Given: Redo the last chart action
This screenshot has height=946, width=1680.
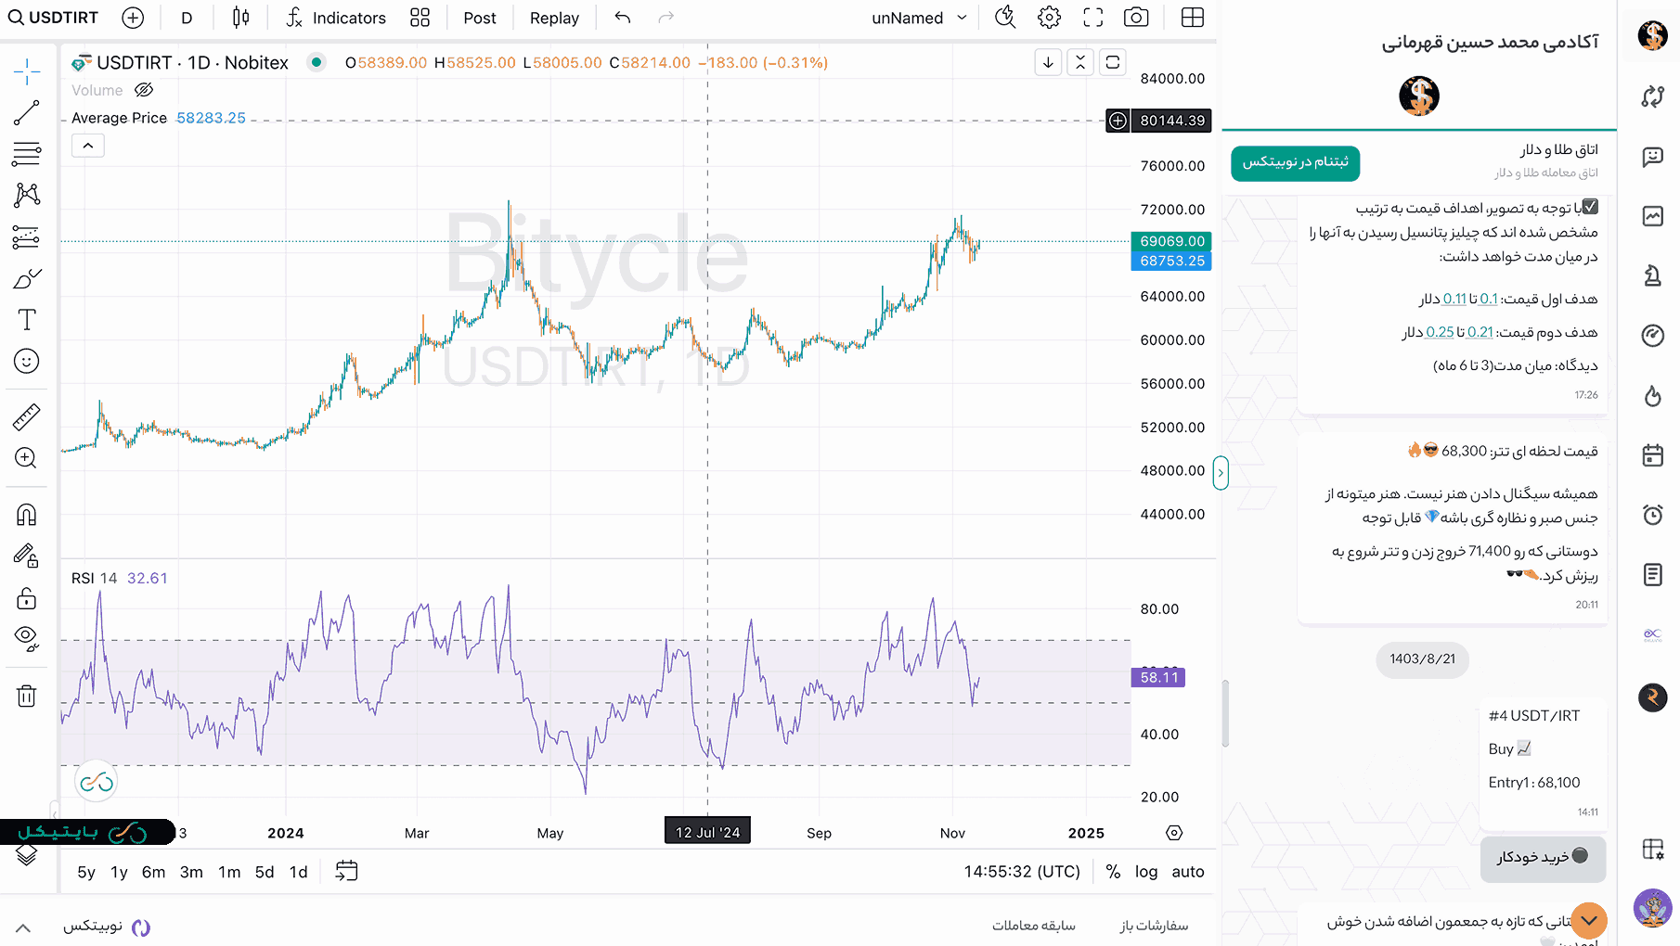Looking at the screenshot, I should coord(666,18).
